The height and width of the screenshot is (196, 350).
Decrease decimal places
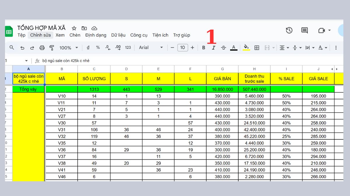108,48
